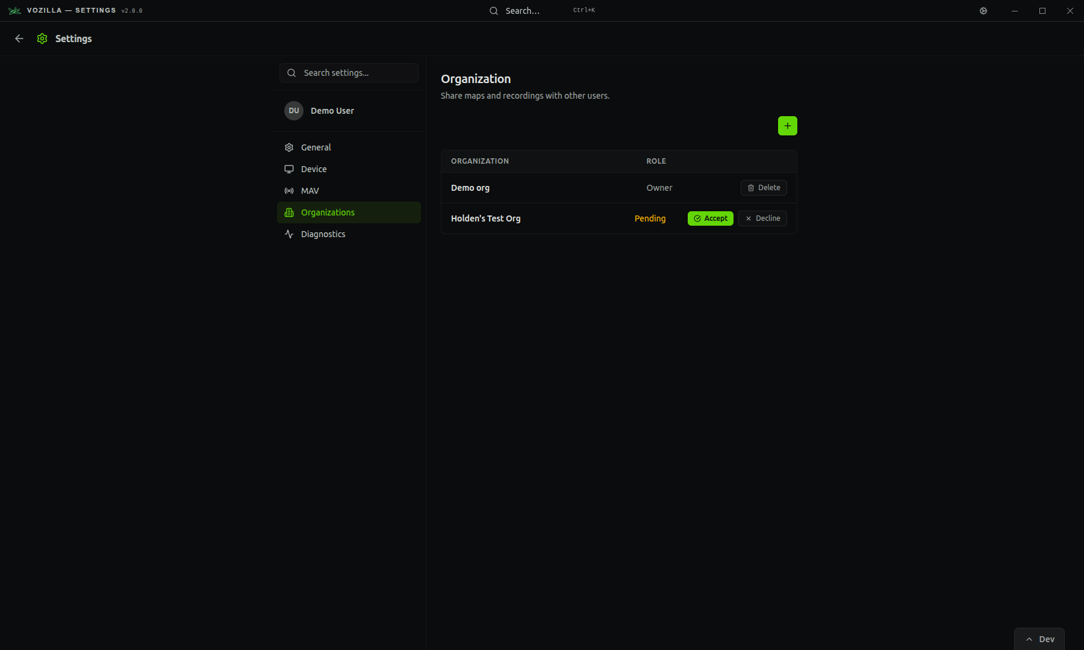
Task: Open the Organizations settings tab
Action: (x=328, y=212)
